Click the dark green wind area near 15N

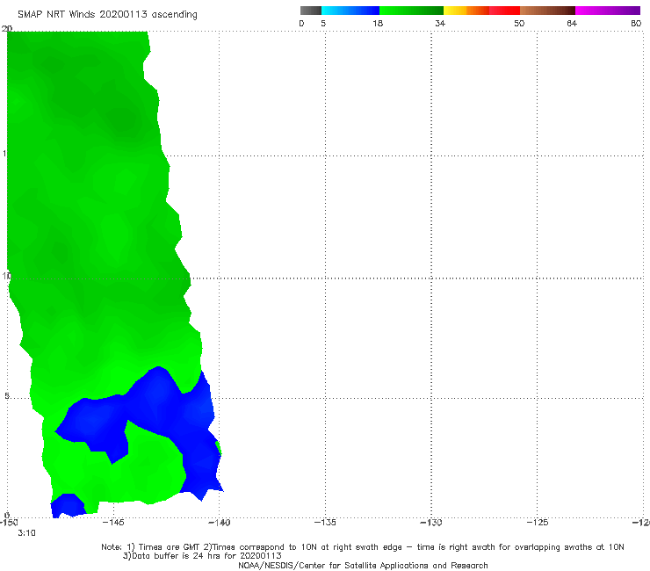(x=122, y=119)
